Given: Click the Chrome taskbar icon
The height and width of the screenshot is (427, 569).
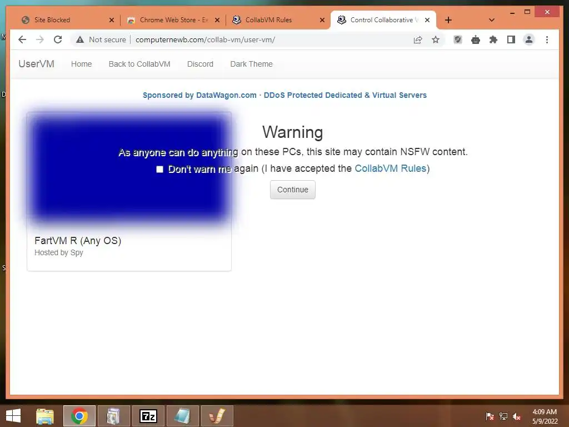Looking at the screenshot, I should coord(79,416).
